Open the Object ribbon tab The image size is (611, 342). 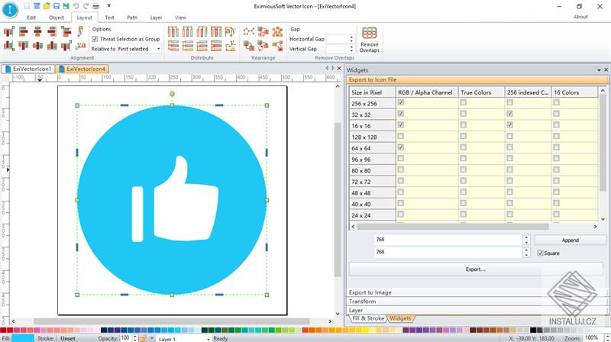pos(56,18)
